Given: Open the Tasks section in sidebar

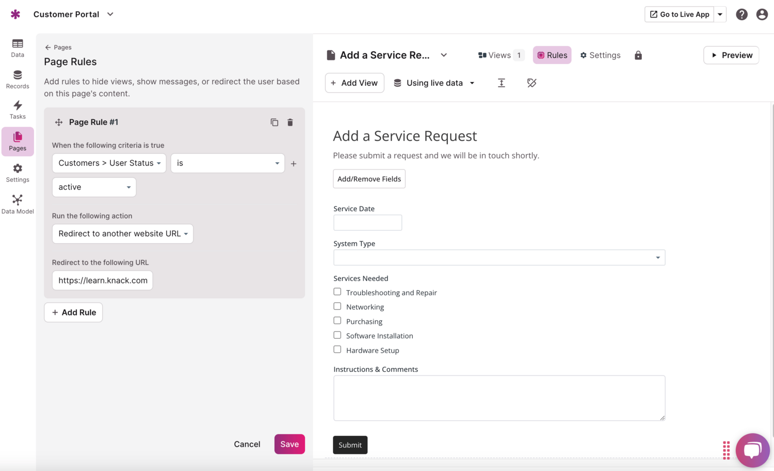Looking at the screenshot, I should pos(18,109).
